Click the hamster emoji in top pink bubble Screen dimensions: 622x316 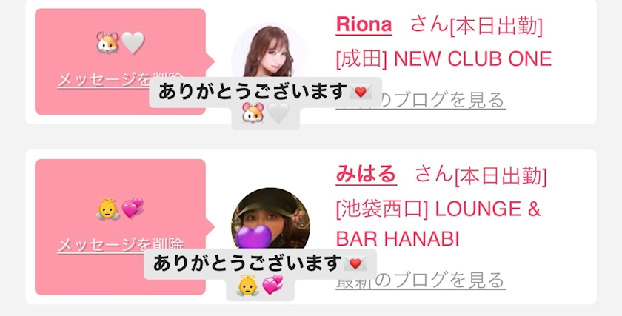point(107,42)
